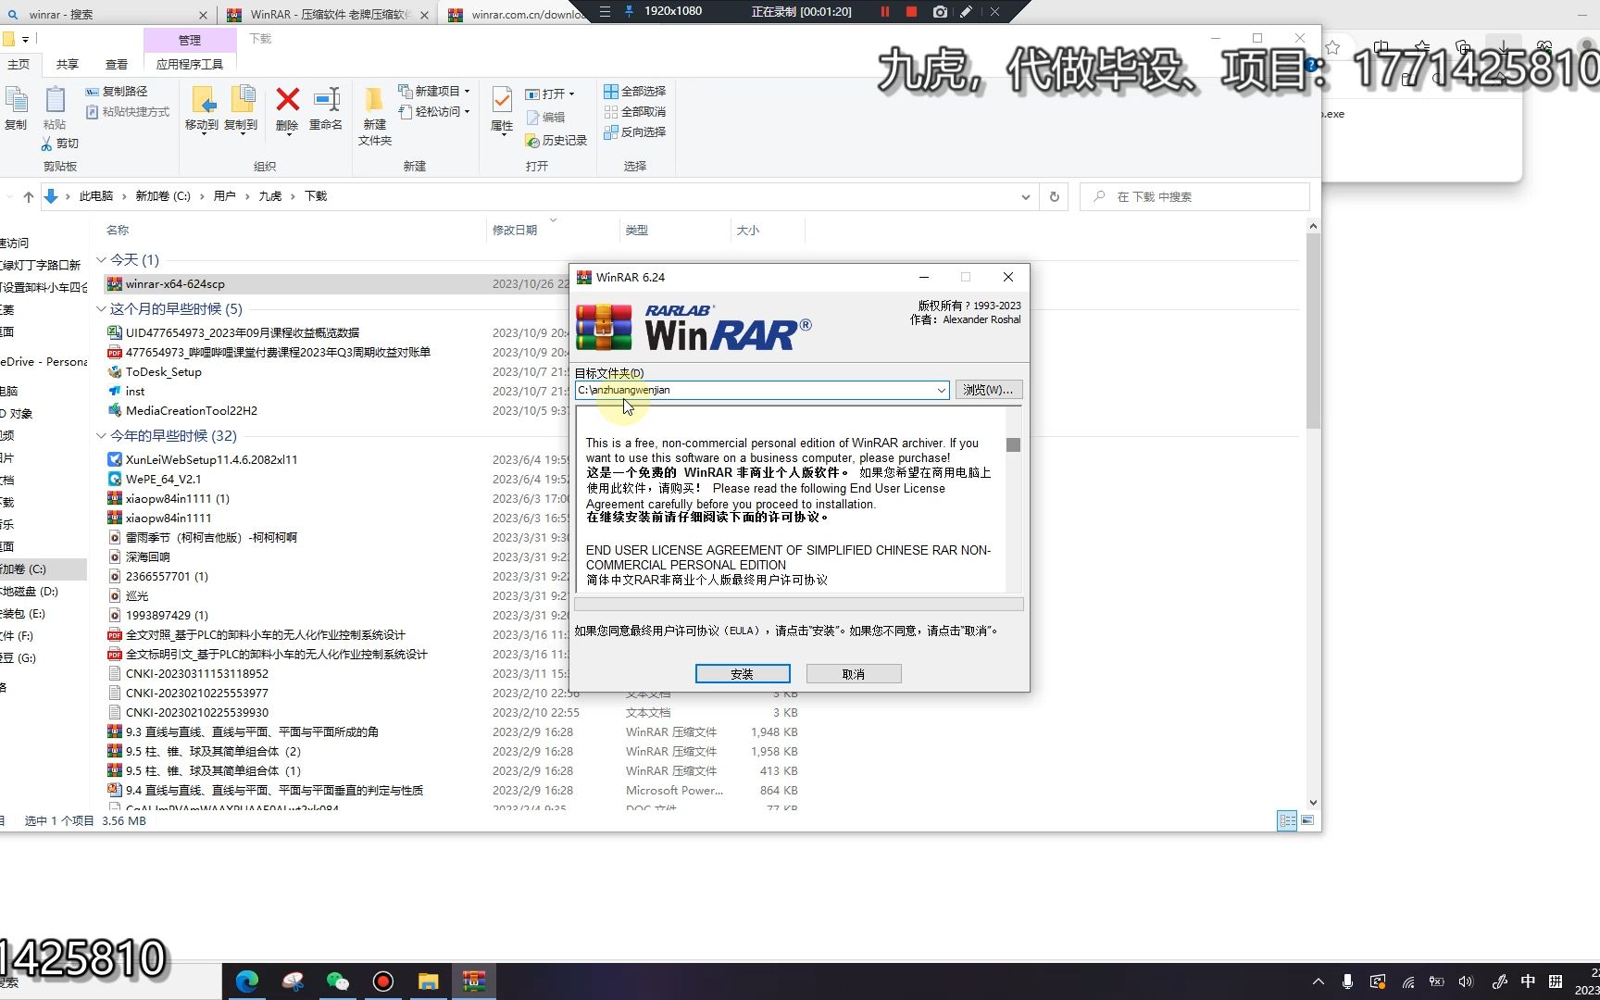Viewport: 1600px width, 1000px height.
Task: Click the Properties (属性) icon
Action: click(502, 109)
